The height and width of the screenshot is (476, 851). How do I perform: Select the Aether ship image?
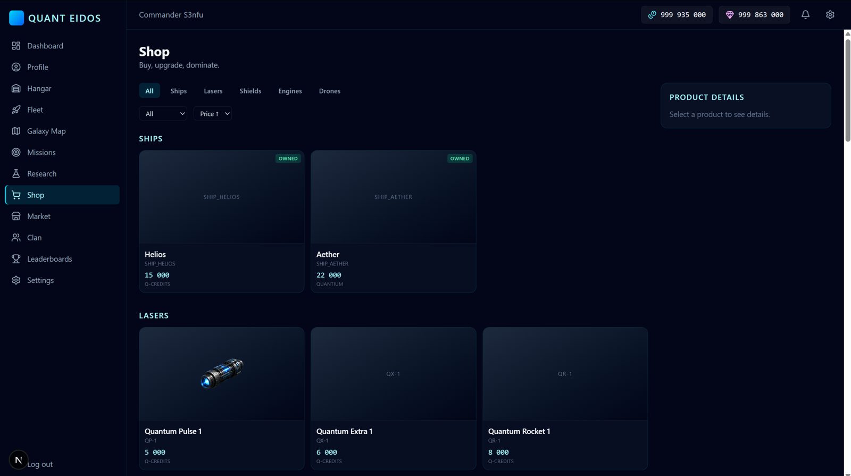(x=394, y=197)
